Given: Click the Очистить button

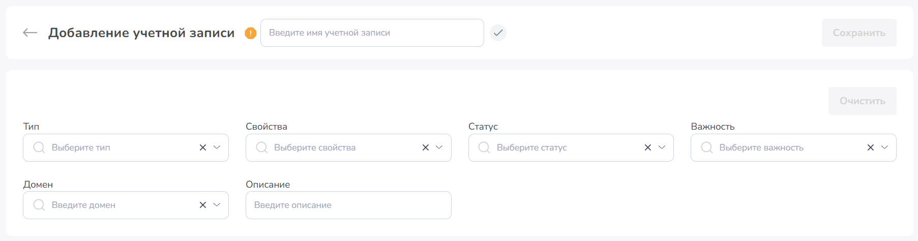Looking at the screenshot, I should [863, 101].
